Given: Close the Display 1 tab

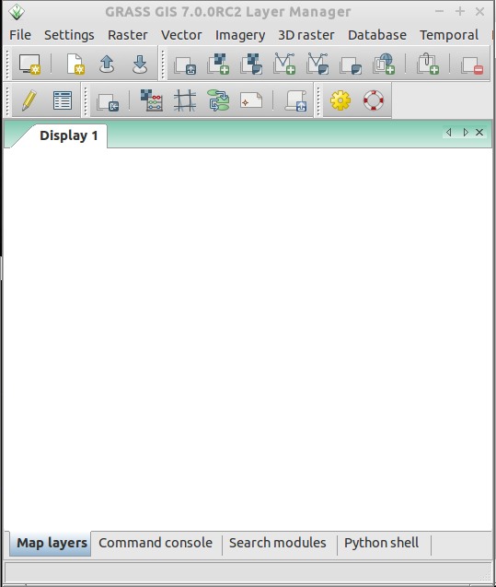Looking at the screenshot, I should [x=479, y=132].
